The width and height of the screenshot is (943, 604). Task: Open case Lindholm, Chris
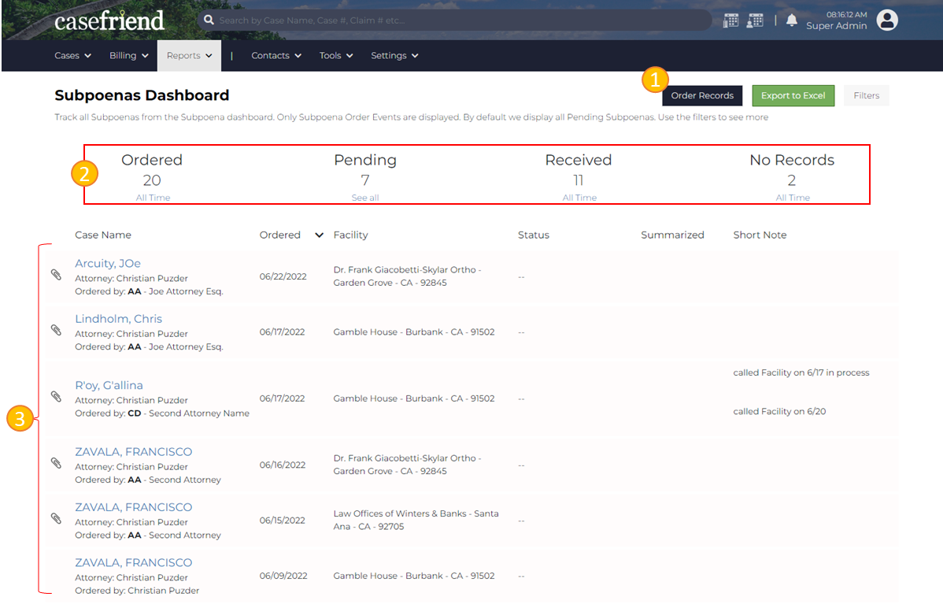tap(119, 319)
